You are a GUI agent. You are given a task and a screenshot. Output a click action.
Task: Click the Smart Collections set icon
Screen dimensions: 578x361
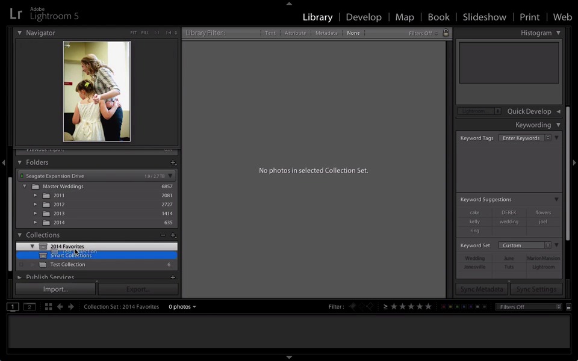pos(43,255)
